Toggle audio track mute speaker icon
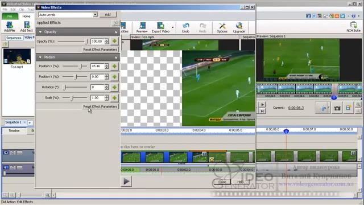This screenshot has height=205, width=364. pos(6,167)
